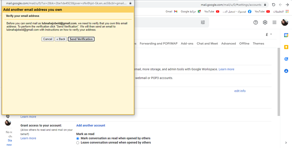Switch to the Themes tab
Screen dimensions: 292x148
(258, 43)
